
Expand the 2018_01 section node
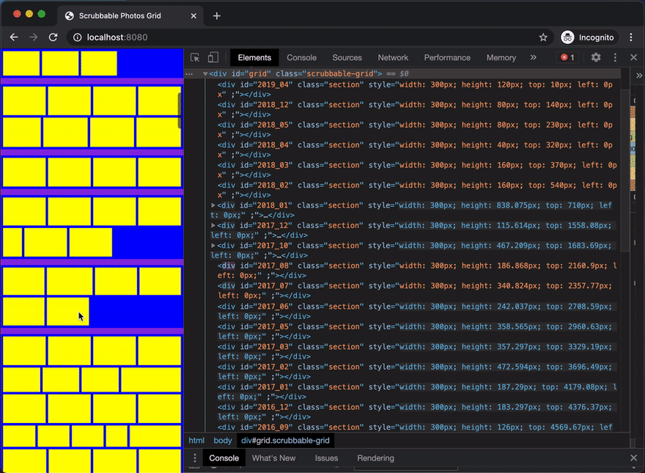(x=213, y=205)
